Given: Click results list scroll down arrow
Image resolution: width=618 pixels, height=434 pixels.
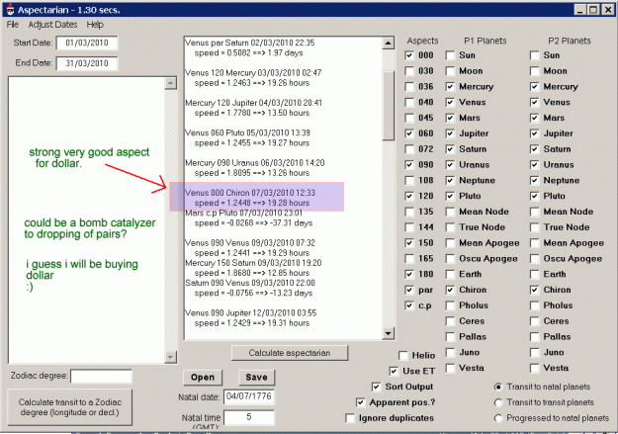Looking at the screenshot, I should (x=389, y=333).
